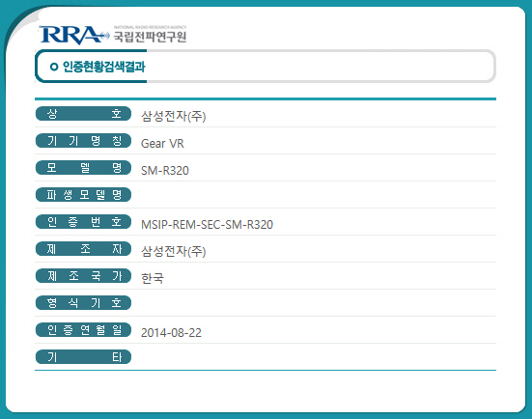Screen dimensions: 532x419
Task: Click the 인증연월일 label pill
Action: tap(83, 330)
